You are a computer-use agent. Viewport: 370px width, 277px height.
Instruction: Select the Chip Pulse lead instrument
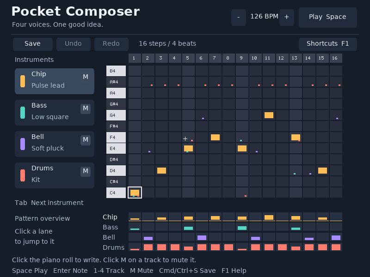pyautogui.click(x=55, y=81)
